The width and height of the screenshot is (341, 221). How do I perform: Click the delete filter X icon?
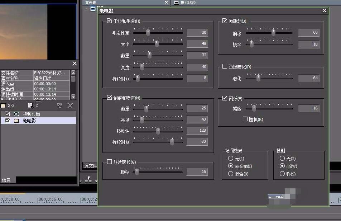[x=70, y=105]
